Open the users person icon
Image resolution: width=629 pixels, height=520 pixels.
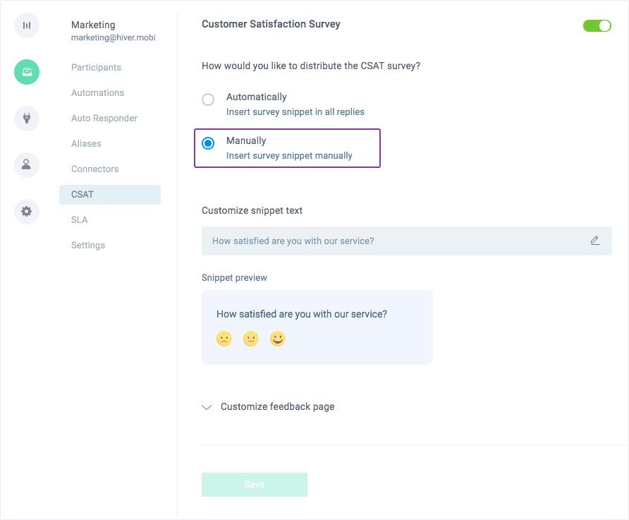(27, 164)
